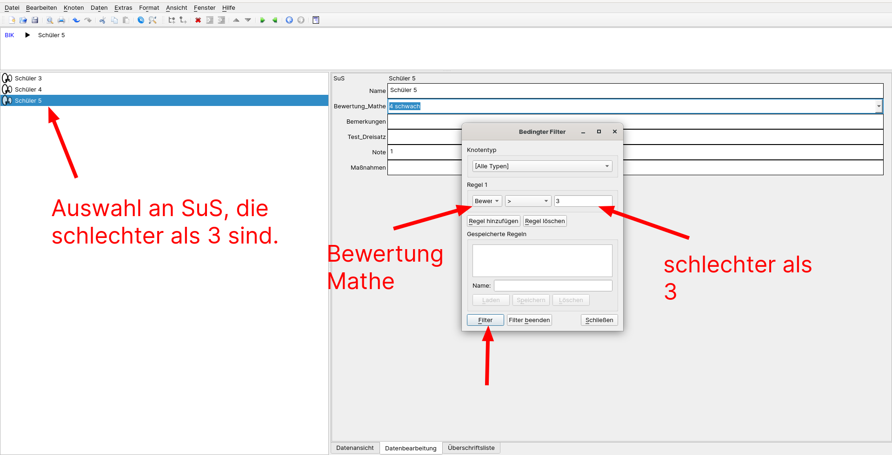Add a child node via toolbar icon
892x455 pixels.
pos(183,20)
